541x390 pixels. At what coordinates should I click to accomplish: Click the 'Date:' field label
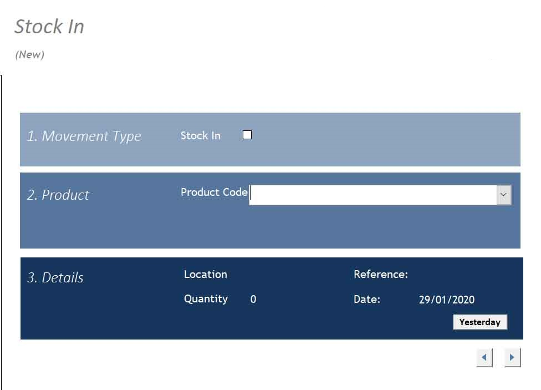pos(366,300)
